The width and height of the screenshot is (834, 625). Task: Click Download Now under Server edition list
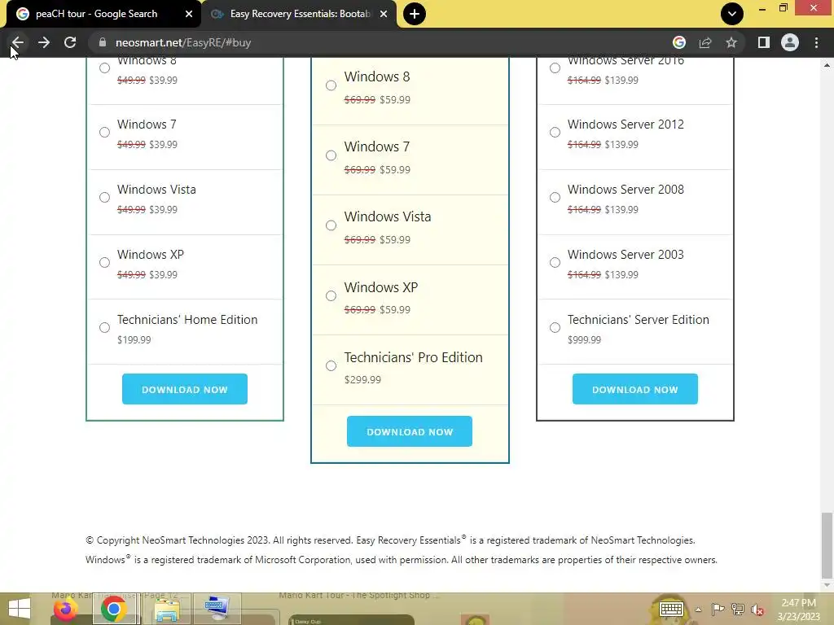pyautogui.click(x=635, y=389)
